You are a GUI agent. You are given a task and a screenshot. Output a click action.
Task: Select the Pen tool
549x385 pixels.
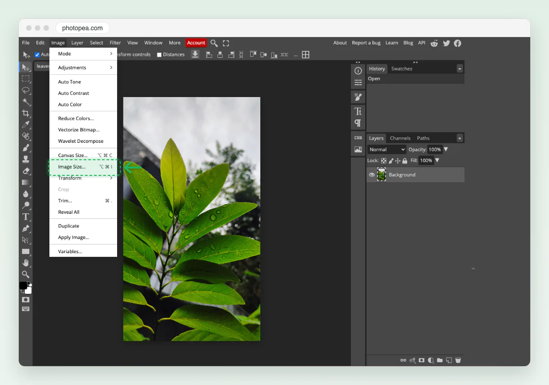pyautogui.click(x=26, y=228)
